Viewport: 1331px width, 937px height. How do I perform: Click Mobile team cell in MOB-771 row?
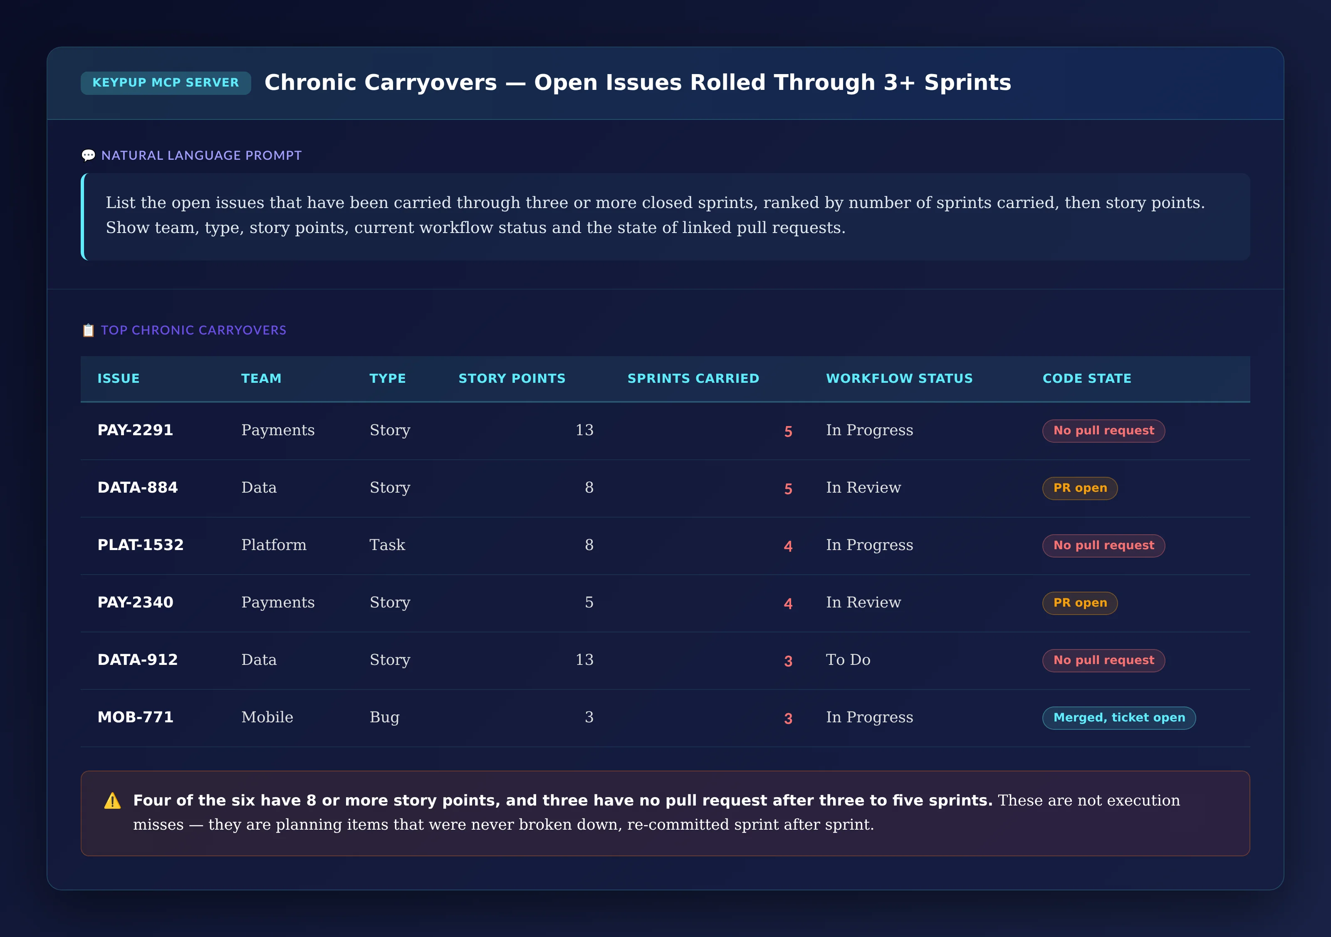267,717
